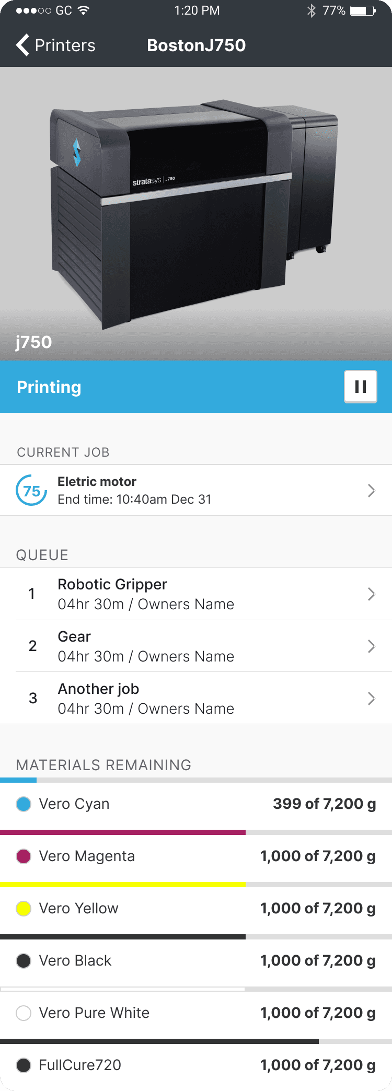Screen dimensions: 392x1091
Task: Click the FullCure720 level bar
Action: (x=196, y=1041)
